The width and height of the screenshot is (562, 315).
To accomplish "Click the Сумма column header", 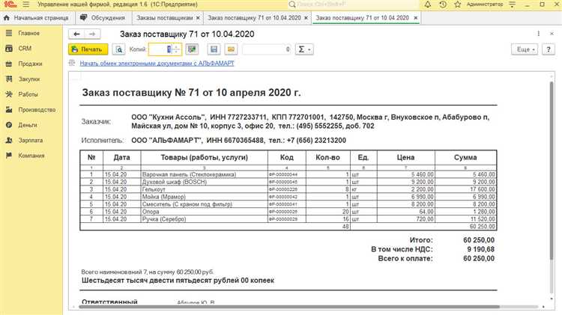I will coord(465,157).
